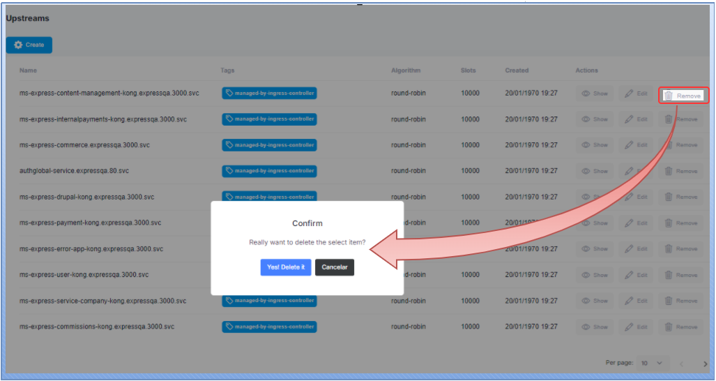
Task: Edit ms-express-content-management-kong upstream entry
Action: [x=636, y=94]
